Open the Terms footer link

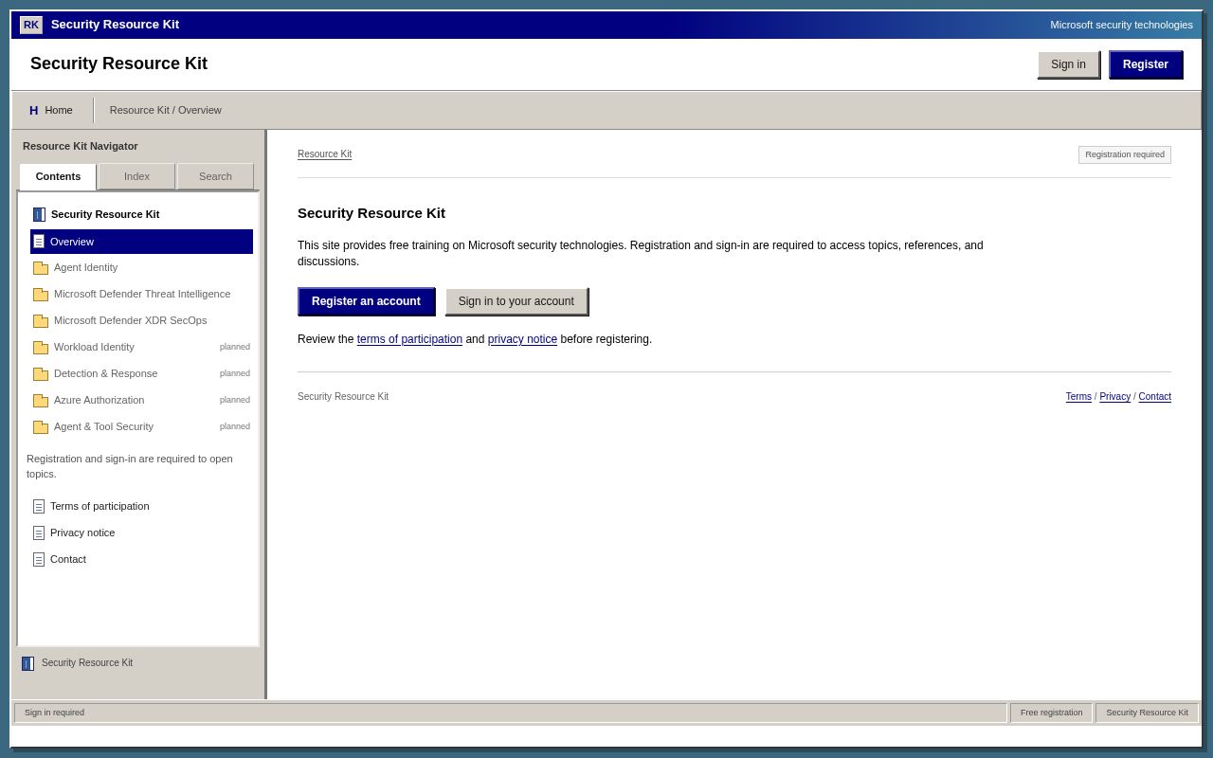click(1078, 397)
